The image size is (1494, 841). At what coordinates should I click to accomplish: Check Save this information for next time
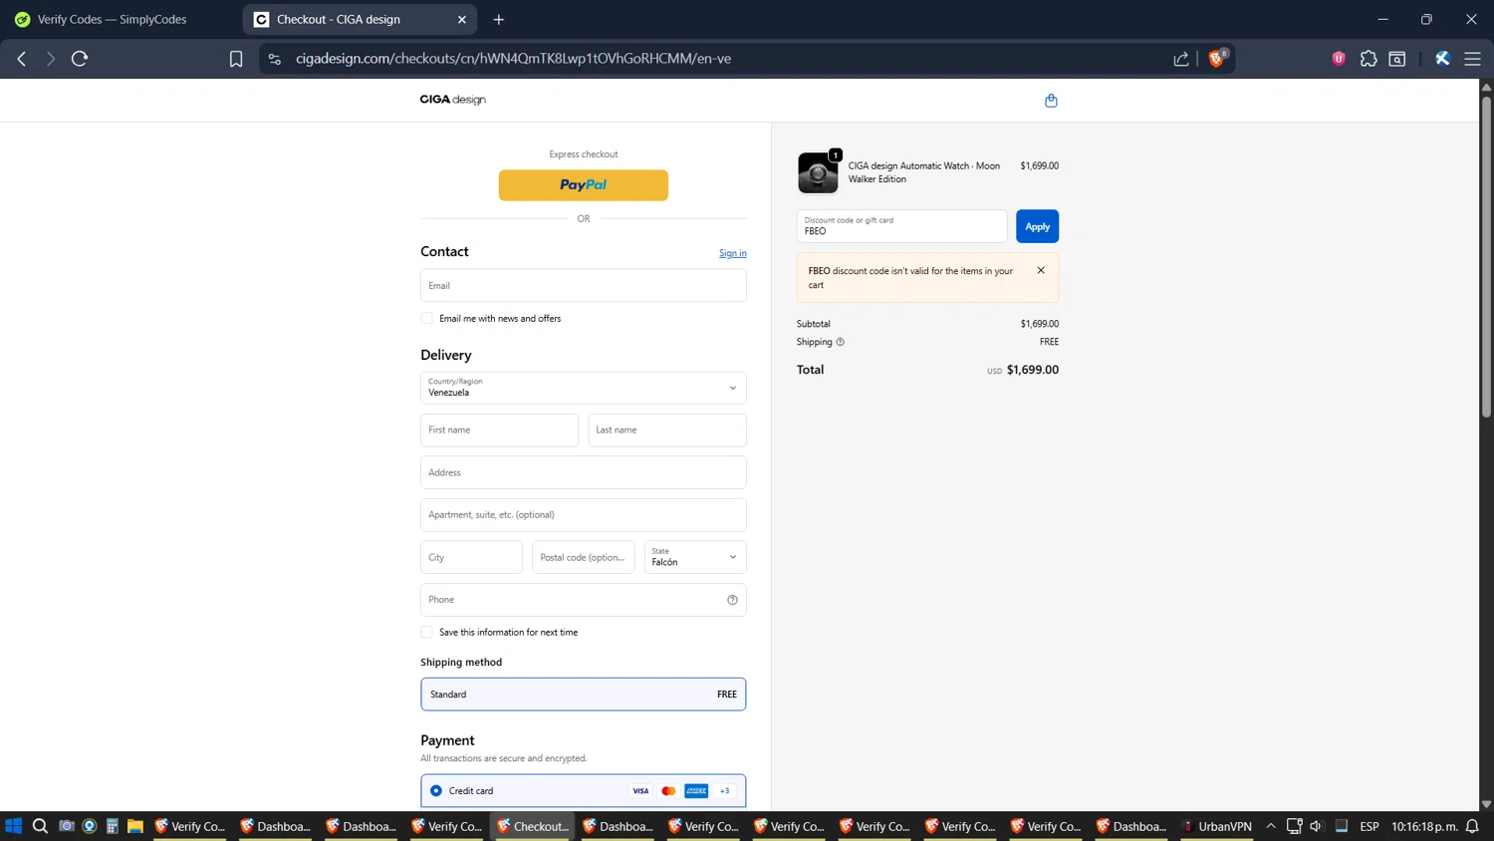427,633
